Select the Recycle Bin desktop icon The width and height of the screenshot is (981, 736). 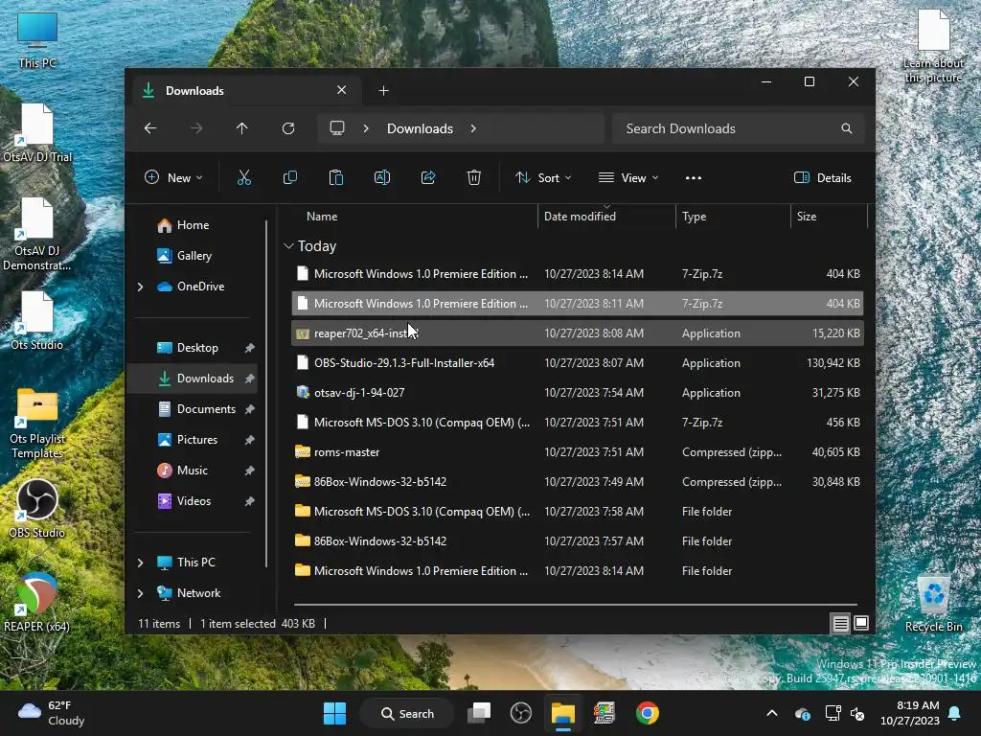pos(933,604)
